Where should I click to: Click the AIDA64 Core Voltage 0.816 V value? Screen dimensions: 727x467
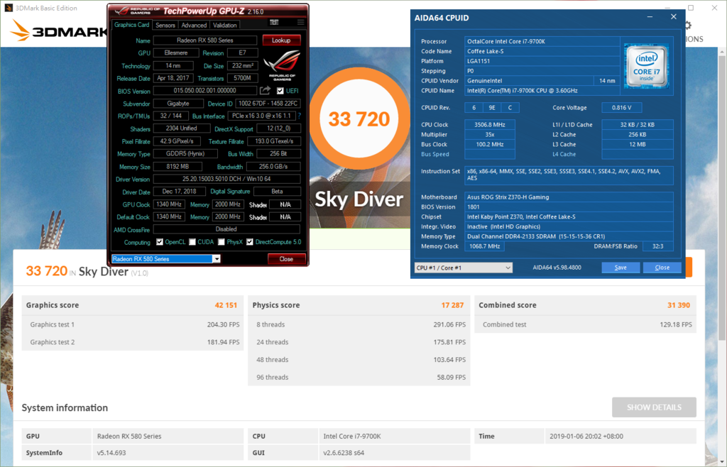[621, 107]
